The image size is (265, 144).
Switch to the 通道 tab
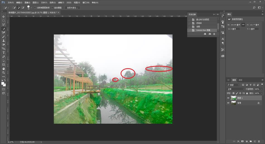(240, 80)
